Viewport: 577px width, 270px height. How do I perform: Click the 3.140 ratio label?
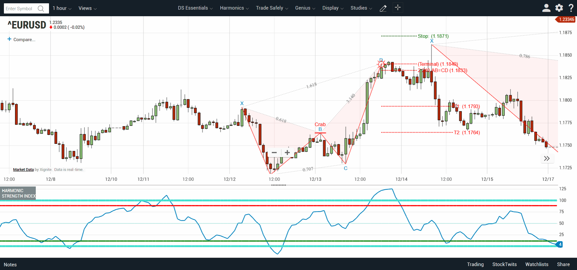351,99
